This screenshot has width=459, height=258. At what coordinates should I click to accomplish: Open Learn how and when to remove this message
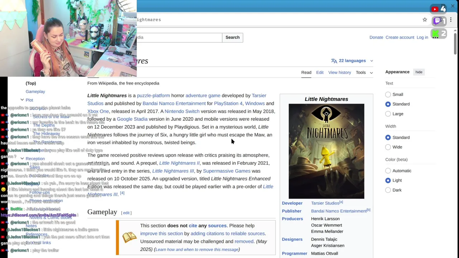(x=197, y=249)
